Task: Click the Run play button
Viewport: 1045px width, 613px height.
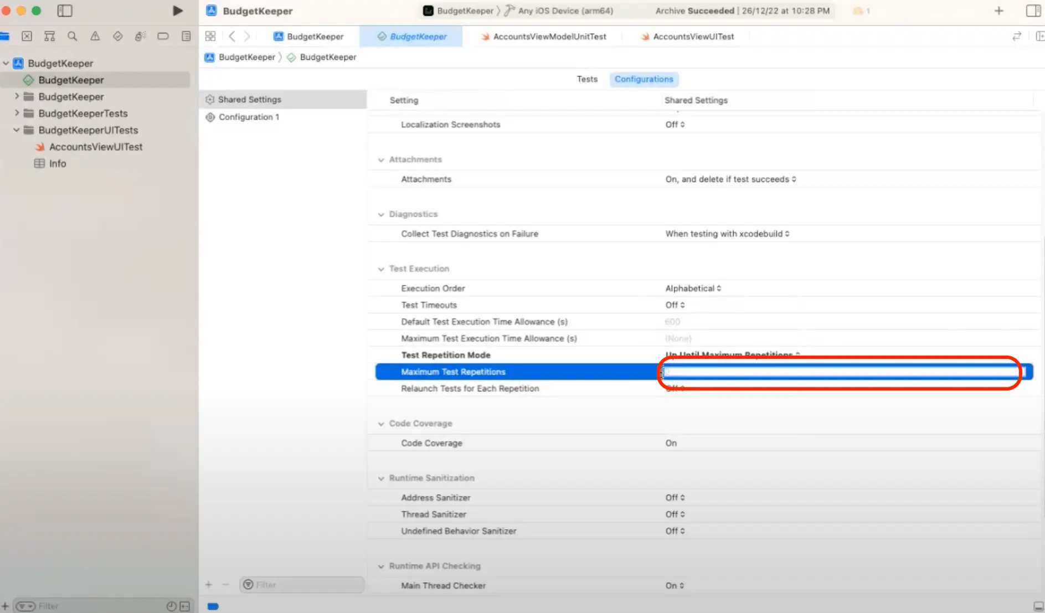Action: click(177, 11)
